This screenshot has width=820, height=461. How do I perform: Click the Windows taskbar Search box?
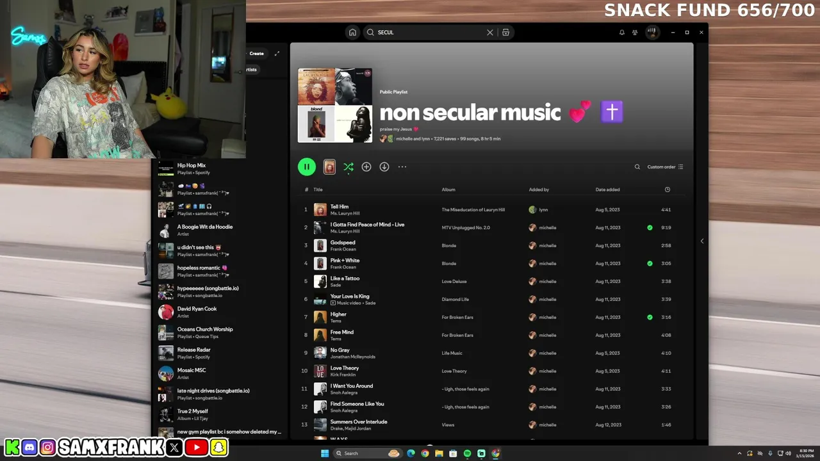368,453
